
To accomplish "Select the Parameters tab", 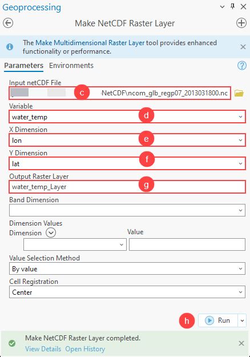I will (23, 66).
